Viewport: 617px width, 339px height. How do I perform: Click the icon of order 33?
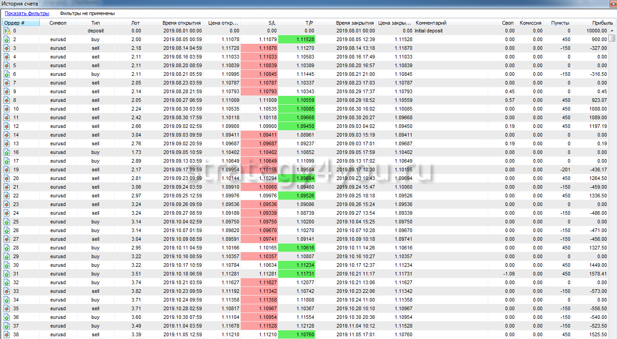tap(7, 291)
